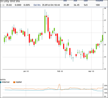Click the Eli Lilly Ord Shs title
The width and height of the screenshot is (108, 98).
click(x=10, y=1)
